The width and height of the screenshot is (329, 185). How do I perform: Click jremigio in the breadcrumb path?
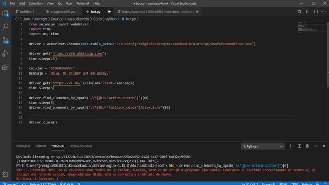tap(41, 19)
